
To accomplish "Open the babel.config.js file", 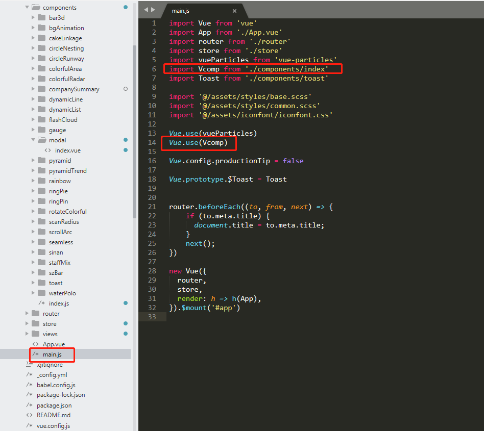I will [x=56, y=385].
